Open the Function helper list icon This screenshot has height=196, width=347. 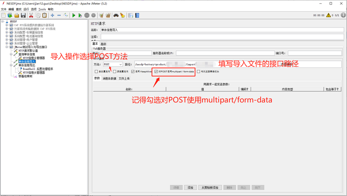pyautogui.click(x=130, y=15)
